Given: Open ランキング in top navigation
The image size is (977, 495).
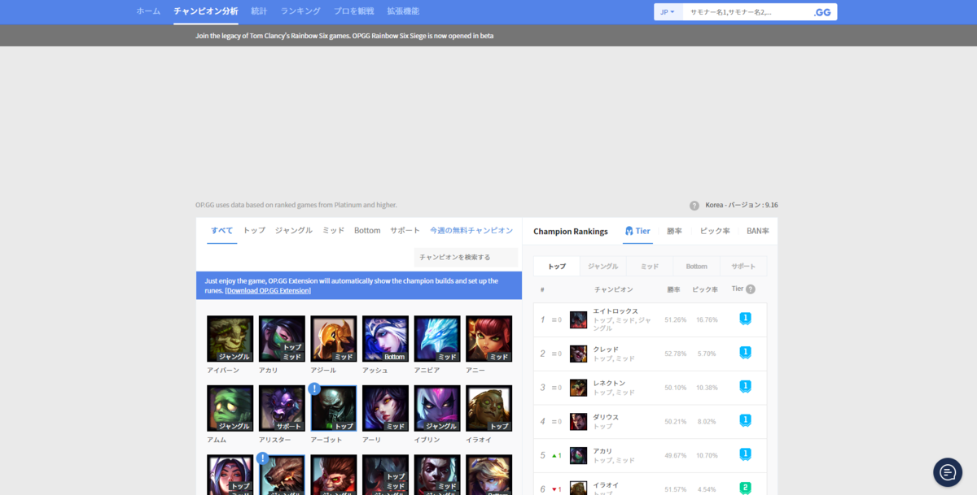Looking at the screenshot, I should (x=300, y=11).
